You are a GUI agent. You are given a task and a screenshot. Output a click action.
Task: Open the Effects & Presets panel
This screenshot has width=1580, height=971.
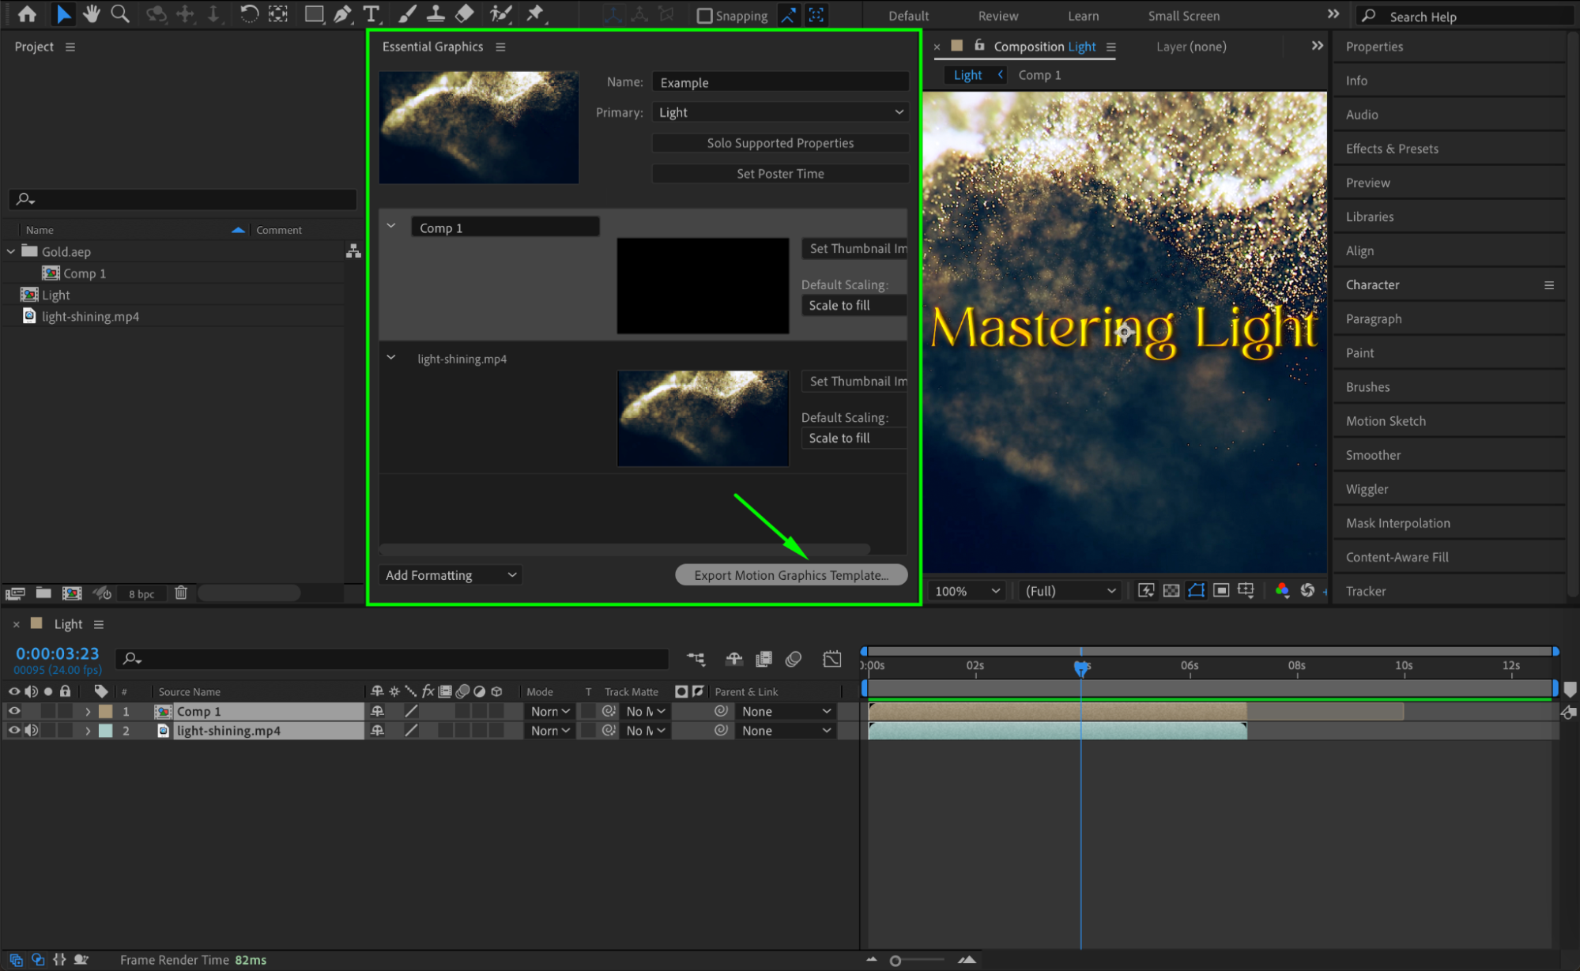[x=1392, y=149]
